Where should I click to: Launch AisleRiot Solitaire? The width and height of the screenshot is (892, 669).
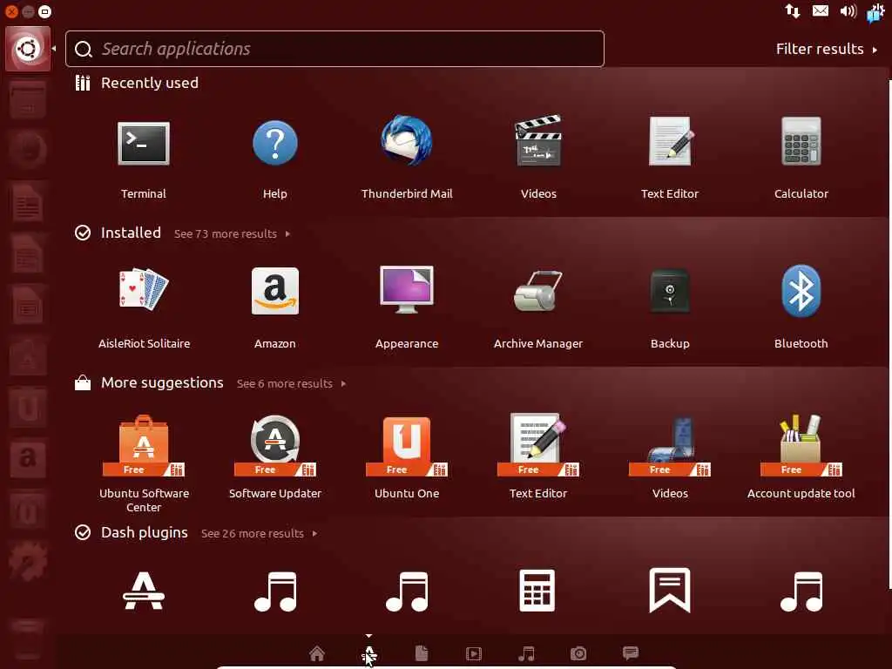click(x=144, y=290)
